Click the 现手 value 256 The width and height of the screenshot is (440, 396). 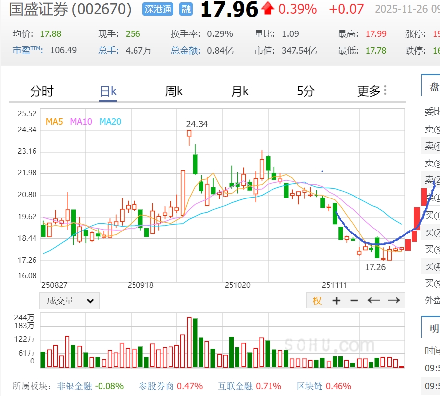(x=133, y=34)
